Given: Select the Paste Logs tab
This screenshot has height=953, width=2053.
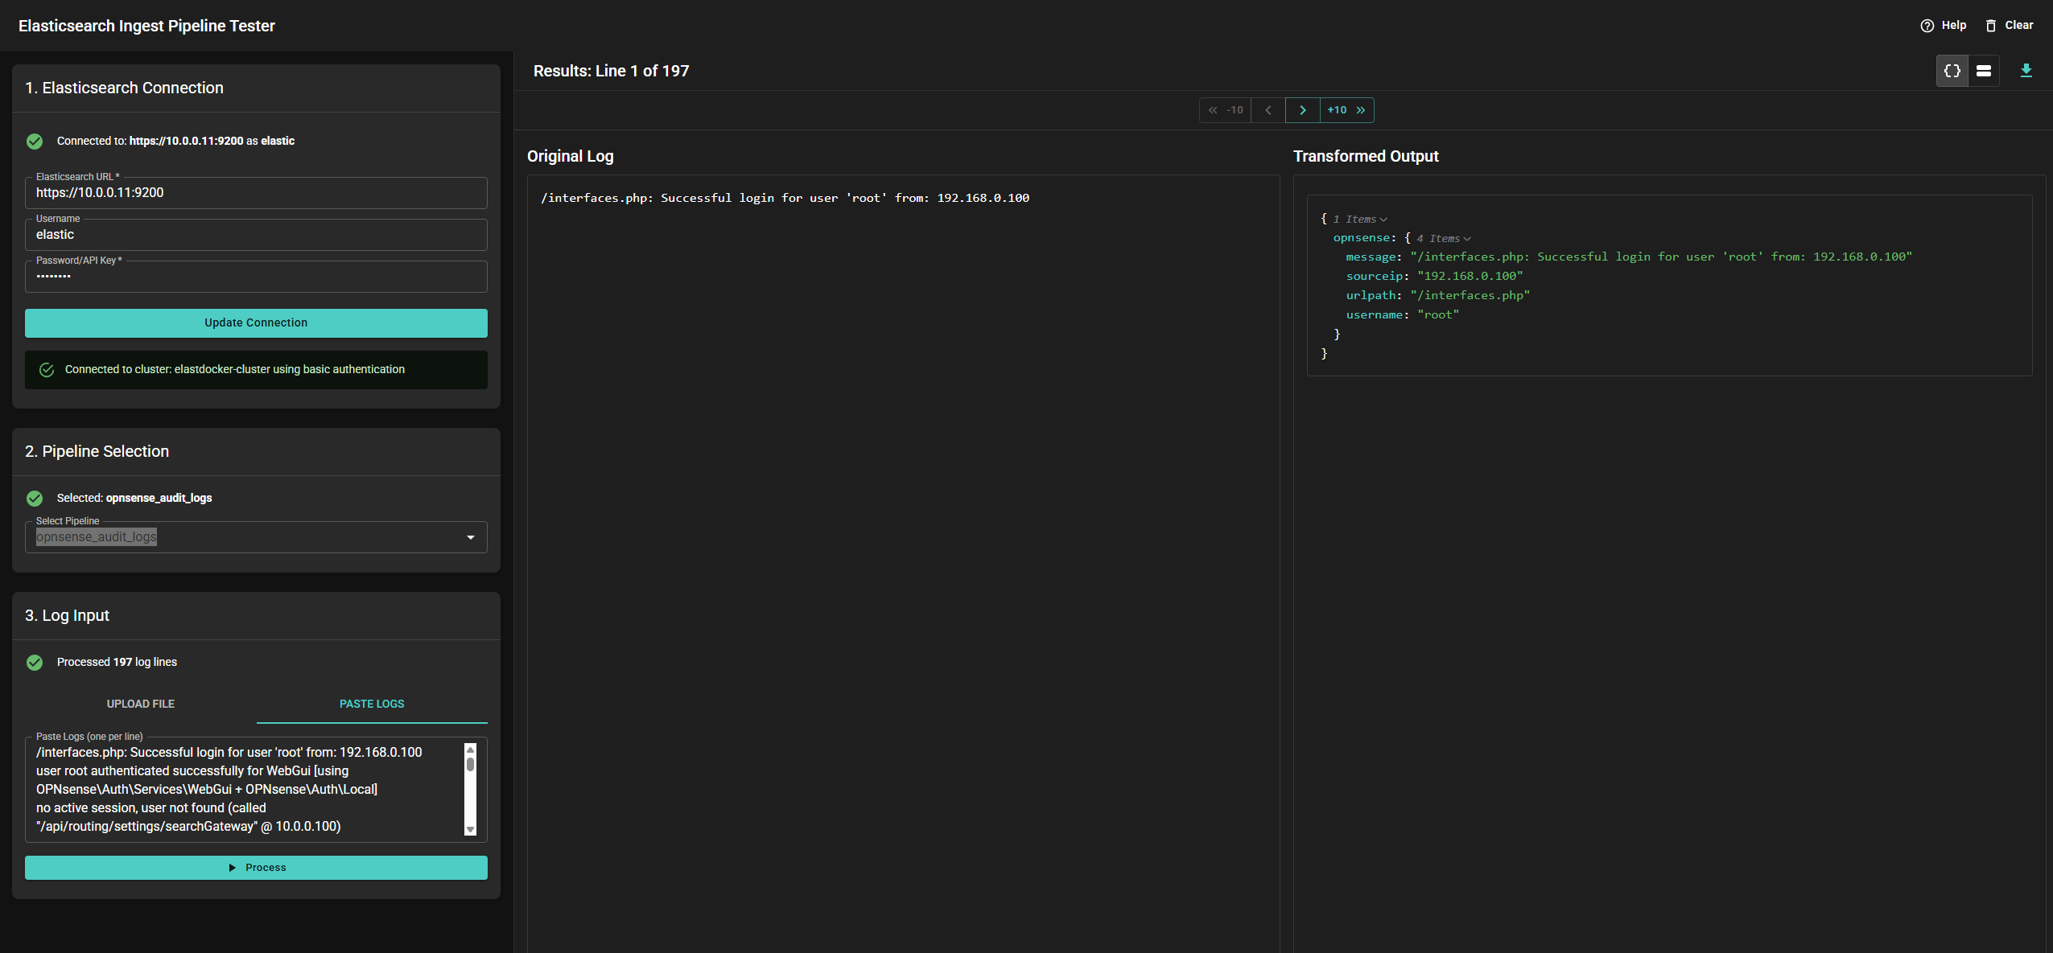Looking at the screenshot, I should point(372,704).
